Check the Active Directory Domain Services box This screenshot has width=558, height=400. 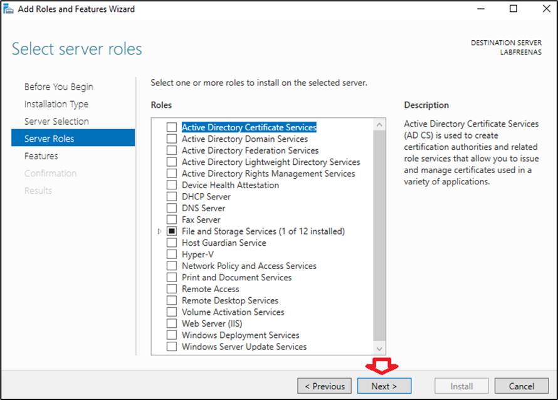[172, 139]
